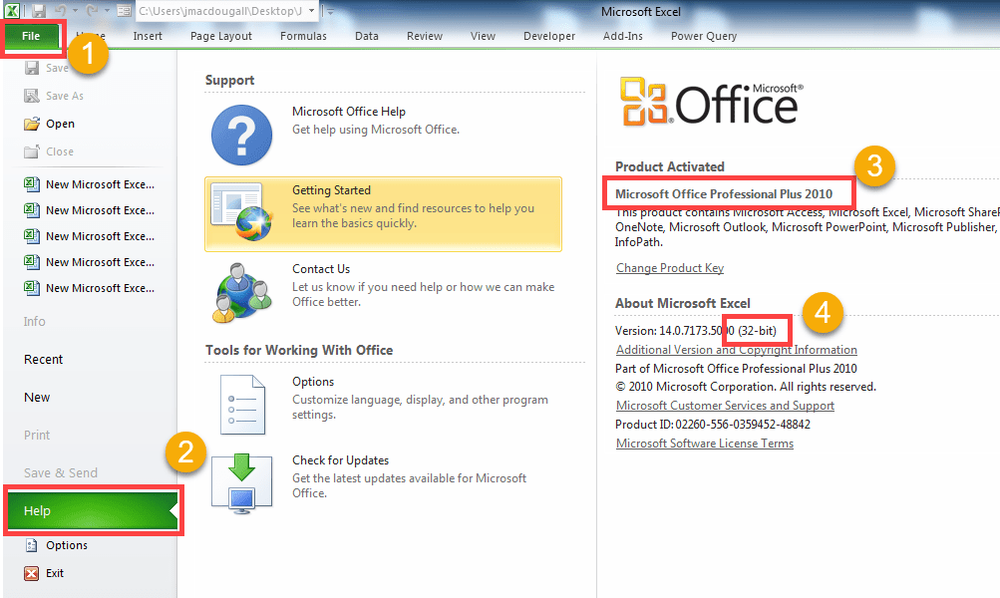Viewport: 1000px width, 598px height.
Task: Open Additional Version and Copyright Information link
Action: tap(736, 350)
